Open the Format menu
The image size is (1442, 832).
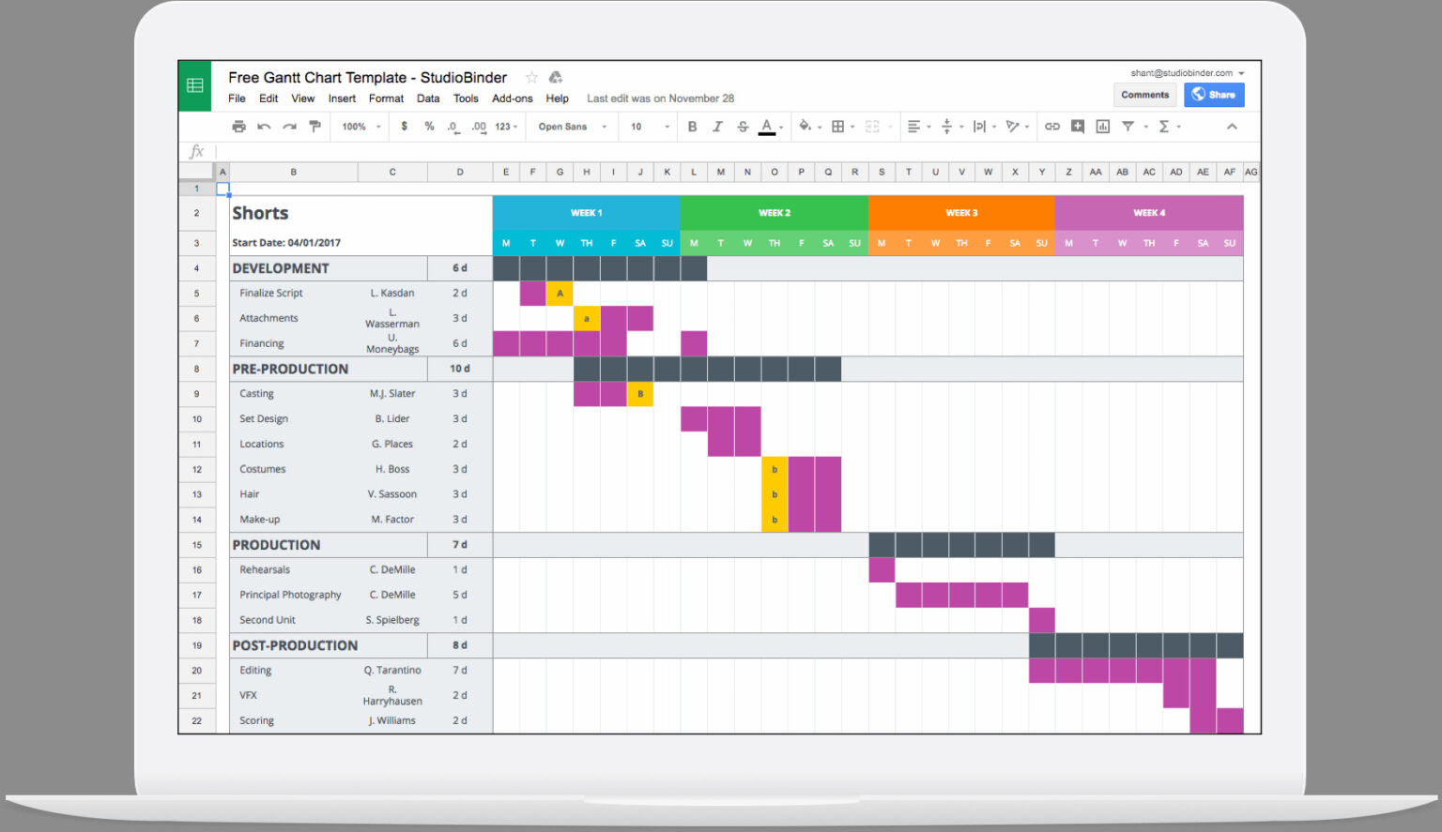(386, 98)
